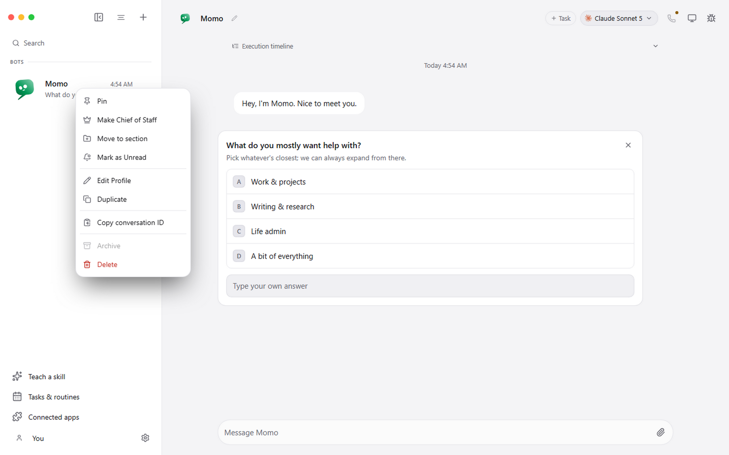Screen dimensions: 729x455
Task: Close the question card with X
Action: point(628,145)
